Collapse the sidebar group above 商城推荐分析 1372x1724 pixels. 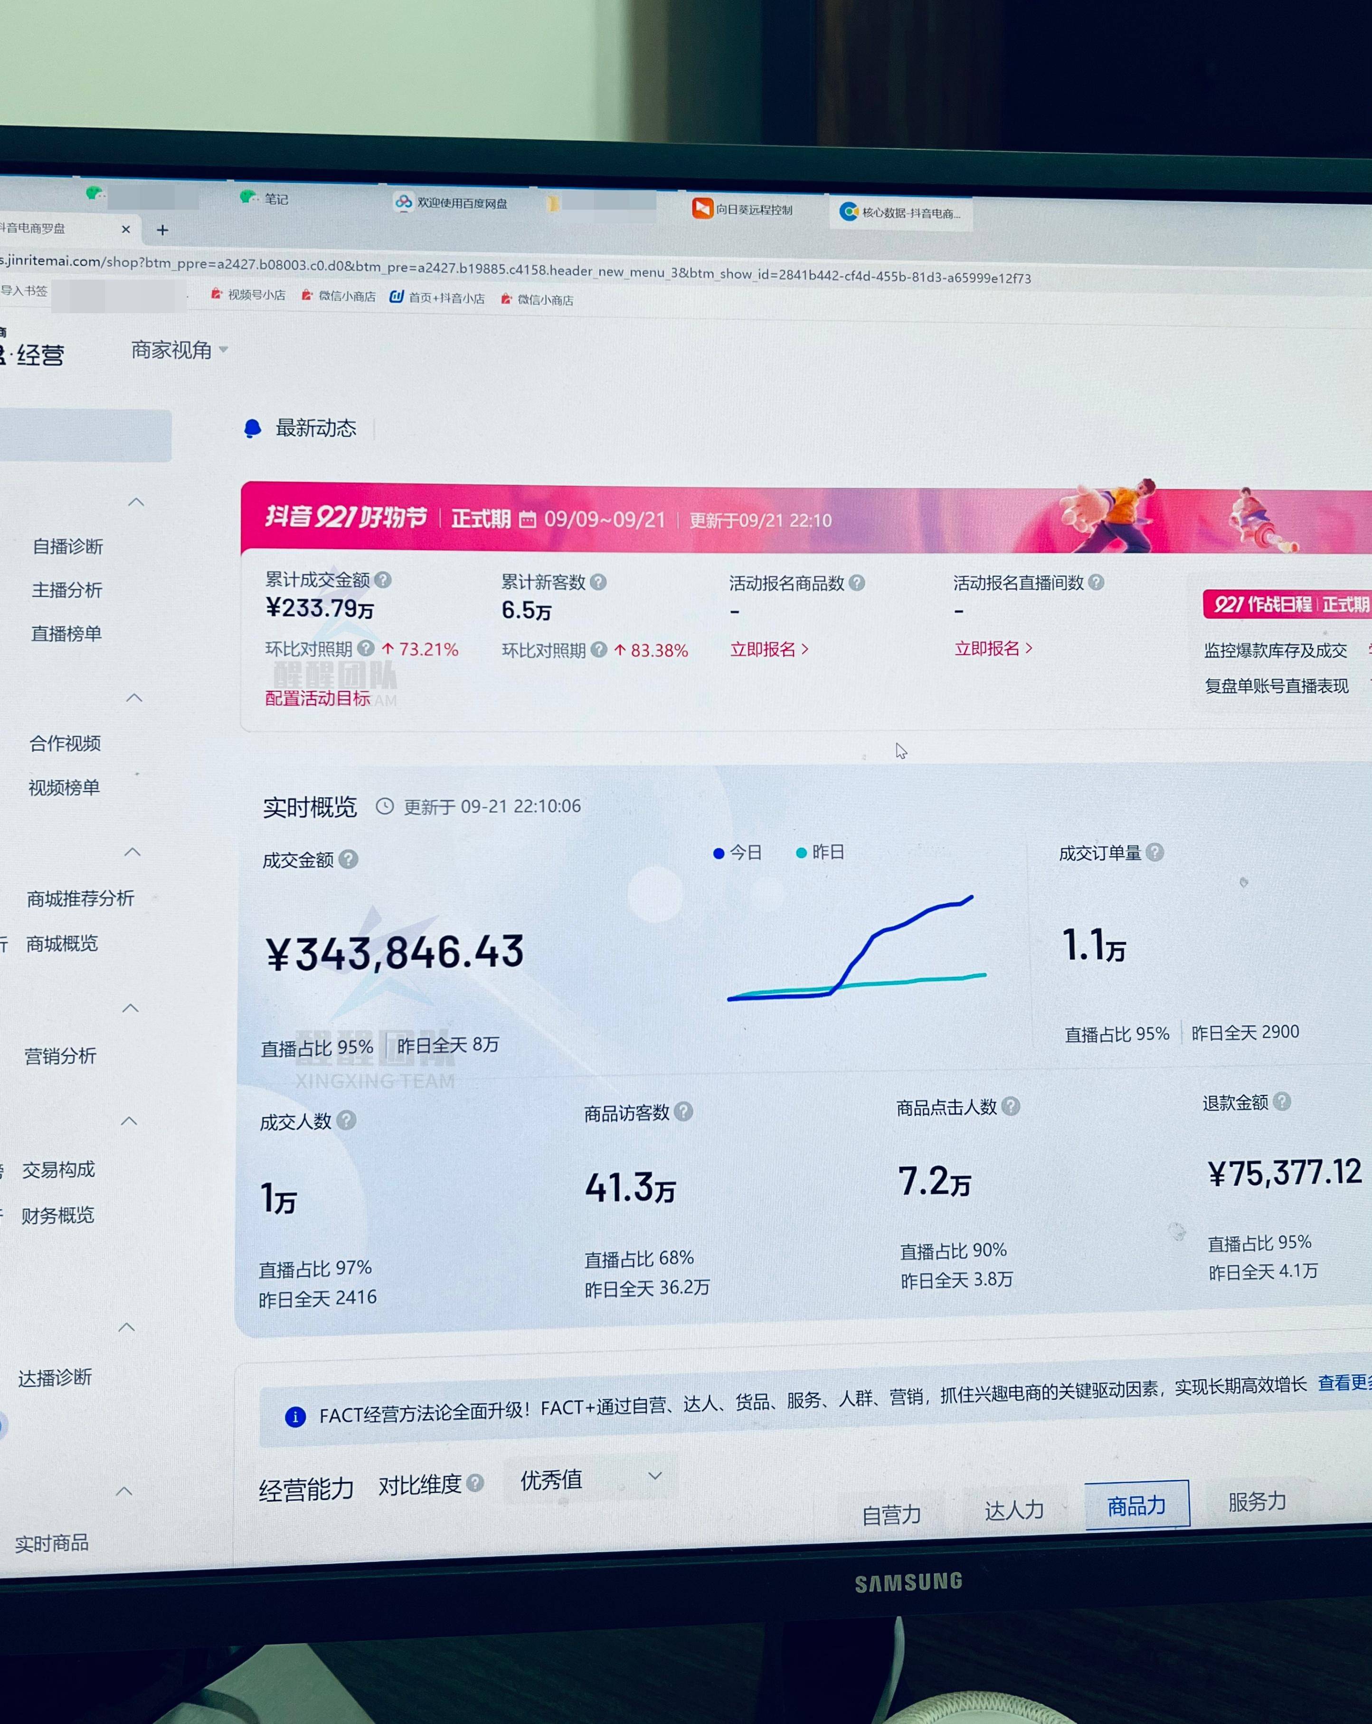(x=132, y=852)
